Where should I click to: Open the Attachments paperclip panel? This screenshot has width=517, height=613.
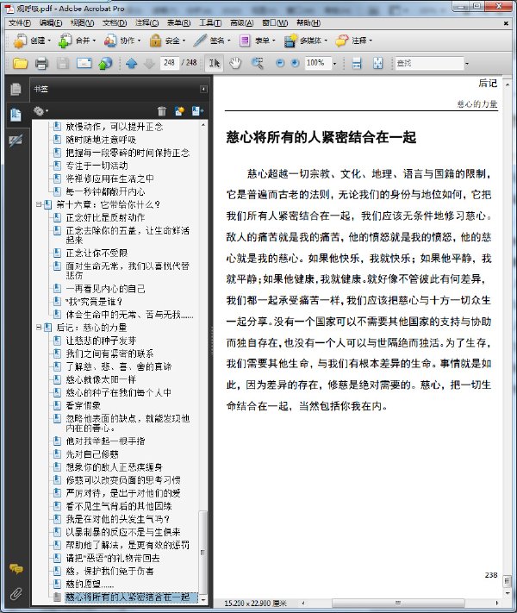[x=16, y=594]
